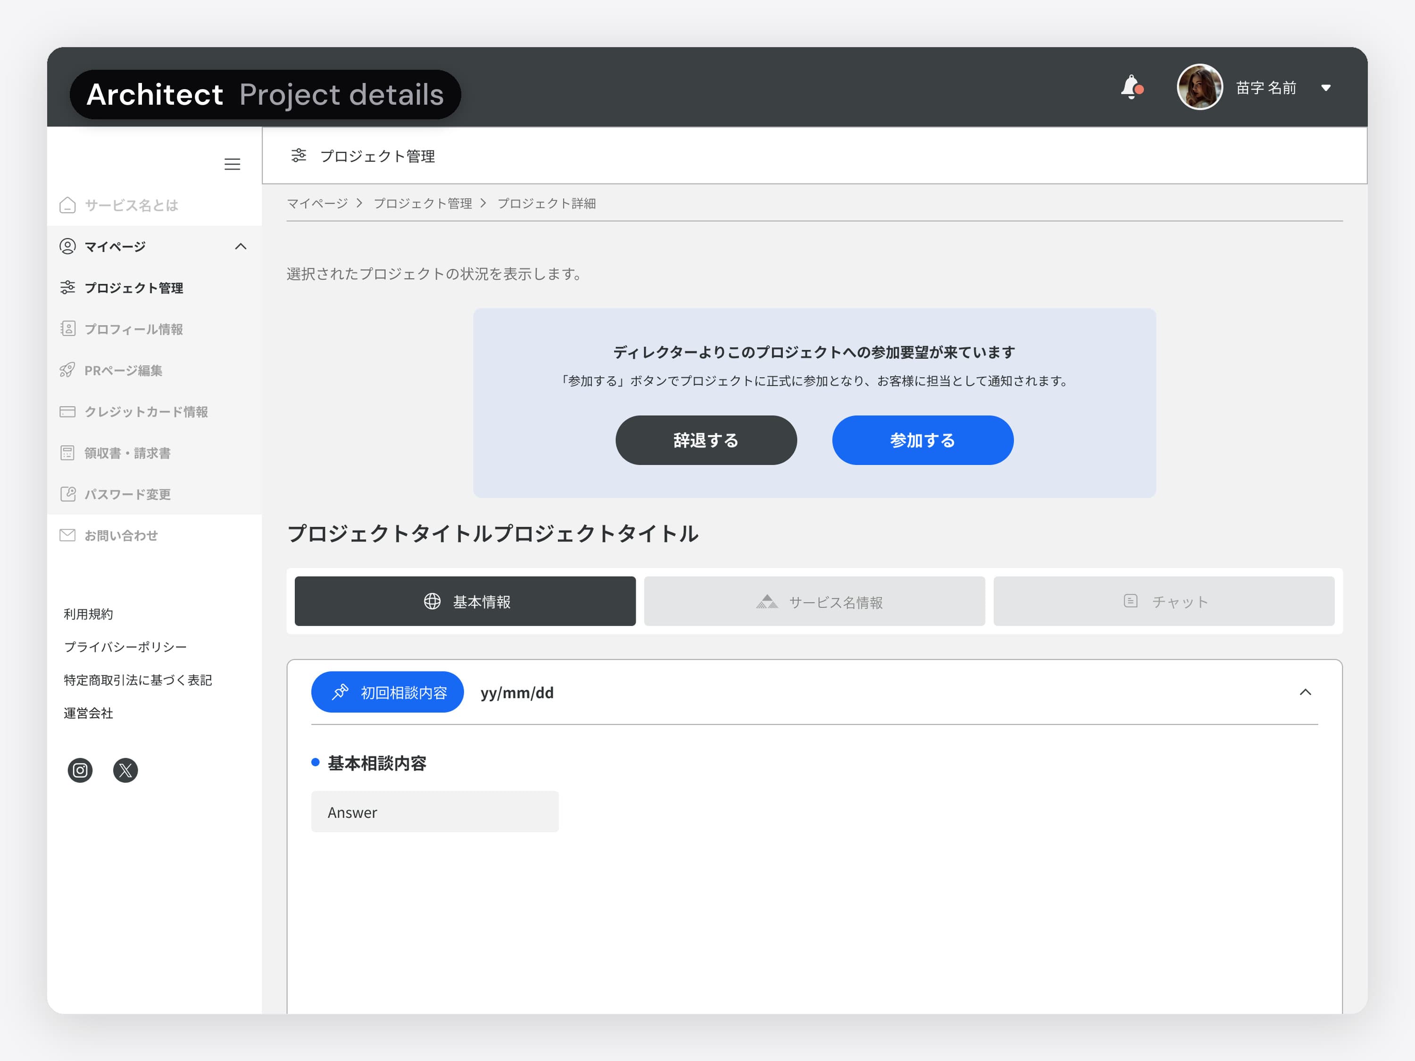Click the sliders icon in the page header

tap(299, 156)
